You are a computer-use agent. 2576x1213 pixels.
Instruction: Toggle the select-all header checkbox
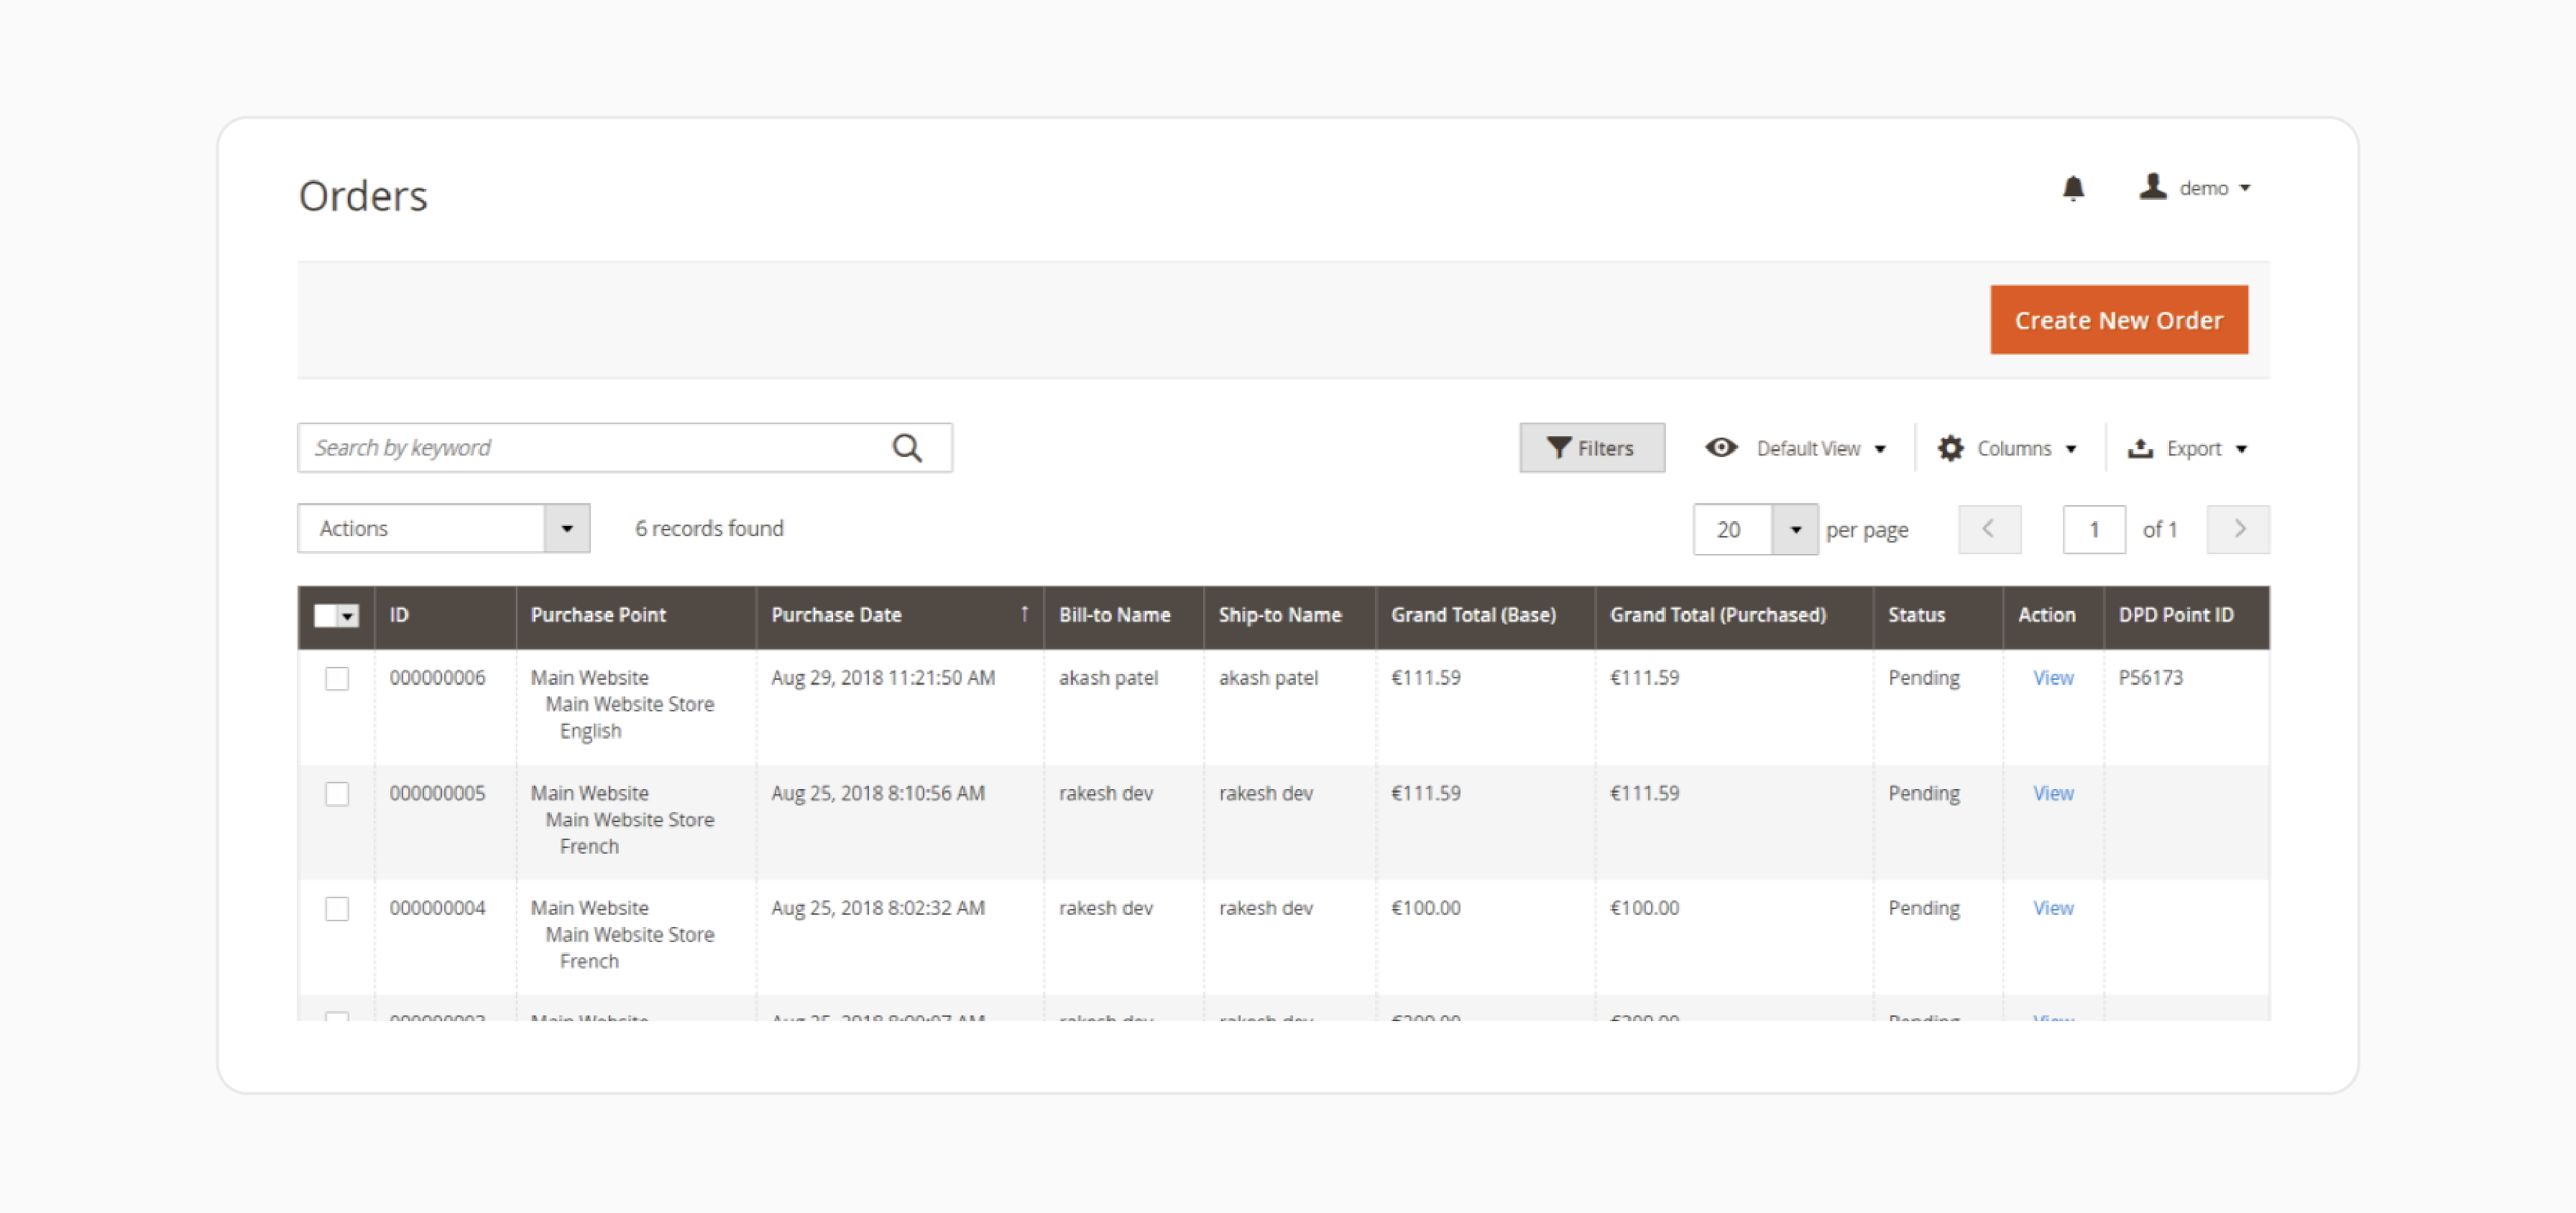(x=325, y=616)
